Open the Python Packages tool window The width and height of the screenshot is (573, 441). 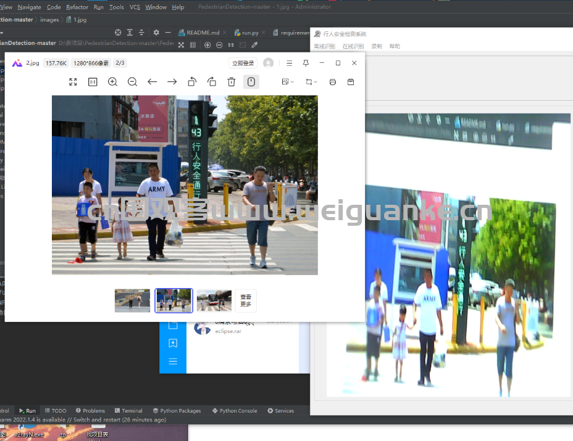(177, 411)
